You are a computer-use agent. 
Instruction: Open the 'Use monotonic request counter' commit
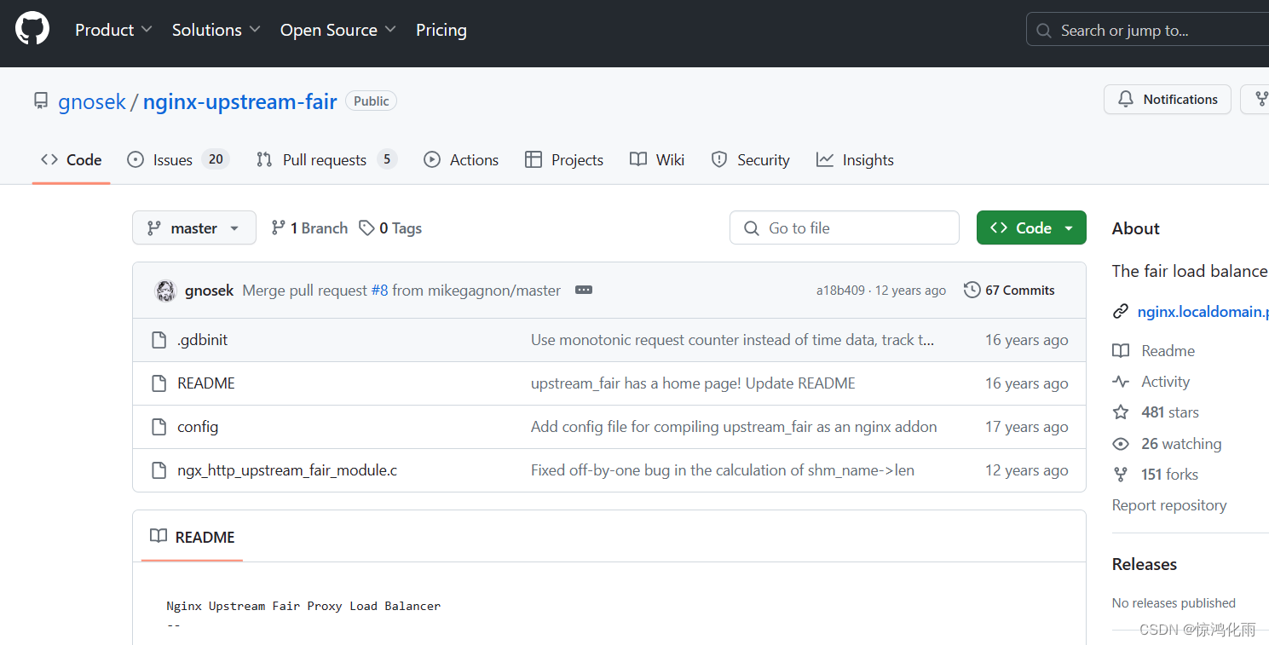point(733,340)
